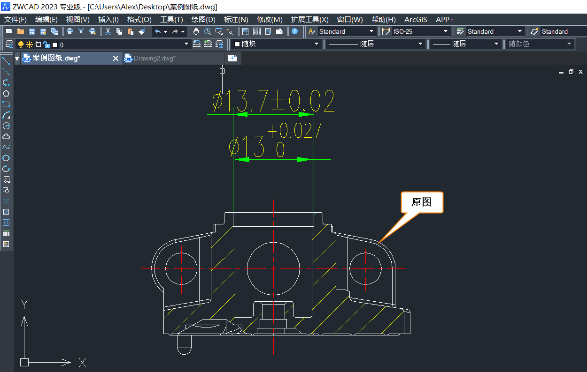Click the Paste icon
587x372 pixels.
[x=131, y=31]
